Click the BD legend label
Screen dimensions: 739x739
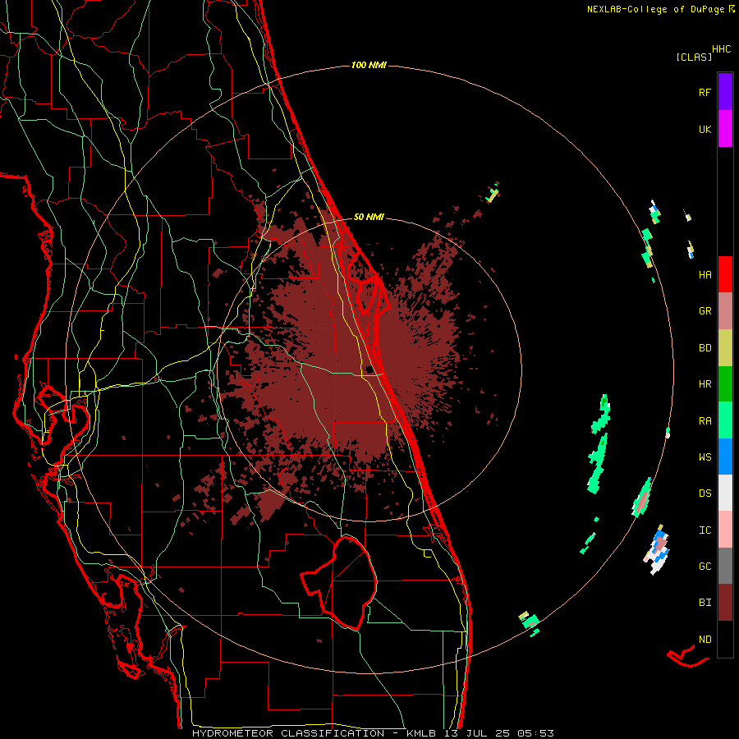click(705, 348)
